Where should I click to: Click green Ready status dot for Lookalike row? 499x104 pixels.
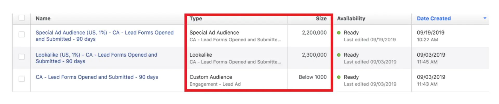click(x=339, y=55)
